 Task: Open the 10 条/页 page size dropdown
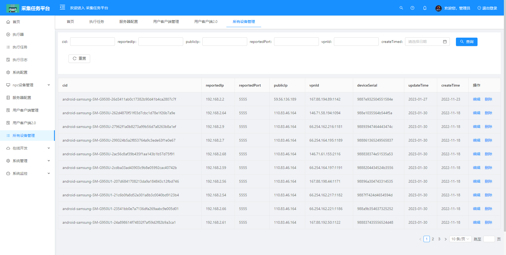tap(460, 239)
